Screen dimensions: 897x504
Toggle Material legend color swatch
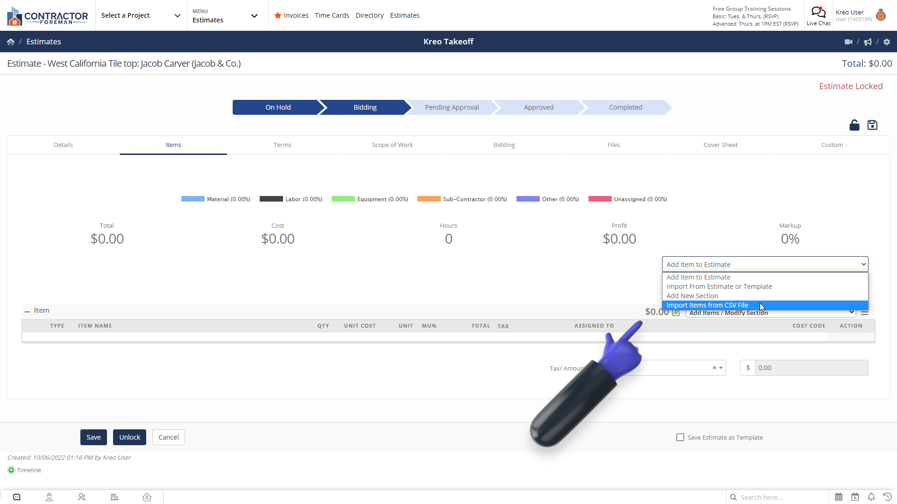tap(192, 199)
